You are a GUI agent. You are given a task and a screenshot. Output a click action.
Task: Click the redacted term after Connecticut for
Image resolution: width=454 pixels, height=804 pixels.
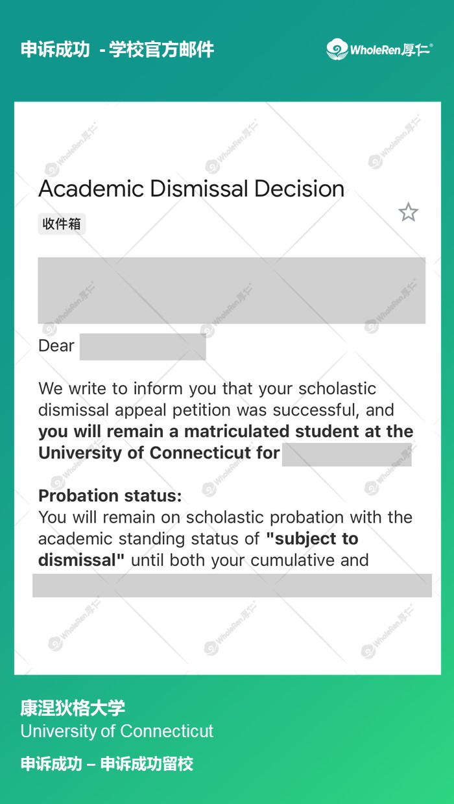coord(346,454)
